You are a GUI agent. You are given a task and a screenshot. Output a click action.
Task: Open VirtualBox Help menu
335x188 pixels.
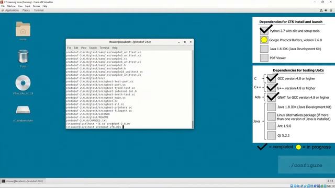coord(45,6)
